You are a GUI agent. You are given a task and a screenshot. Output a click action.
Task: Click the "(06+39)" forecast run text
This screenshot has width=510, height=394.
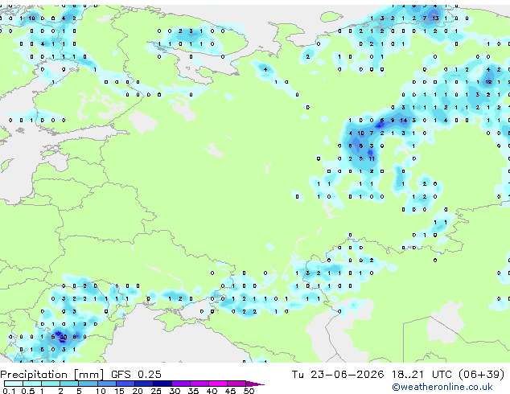tap(481, 375)
